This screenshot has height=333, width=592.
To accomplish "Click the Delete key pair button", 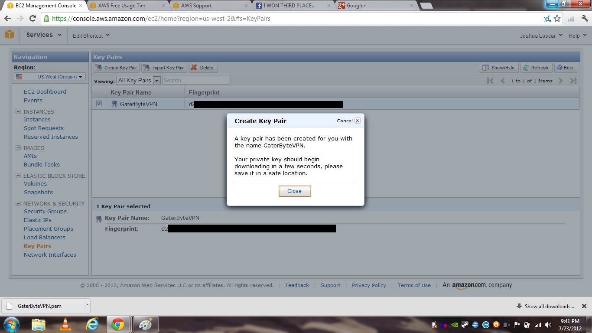I will point(203,68).
